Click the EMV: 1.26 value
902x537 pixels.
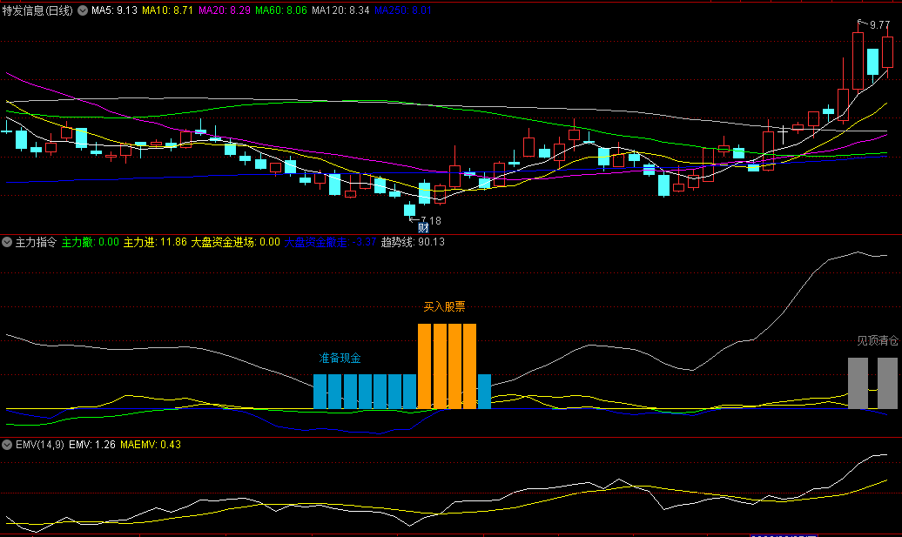[x=92, y=445]
